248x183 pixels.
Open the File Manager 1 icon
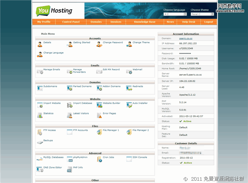click(99, 132)
